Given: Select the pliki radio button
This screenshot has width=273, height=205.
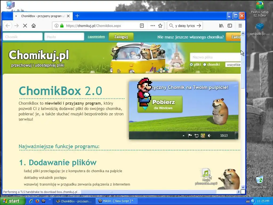Looking at the screenshot, I should click(x=191, y=65).
